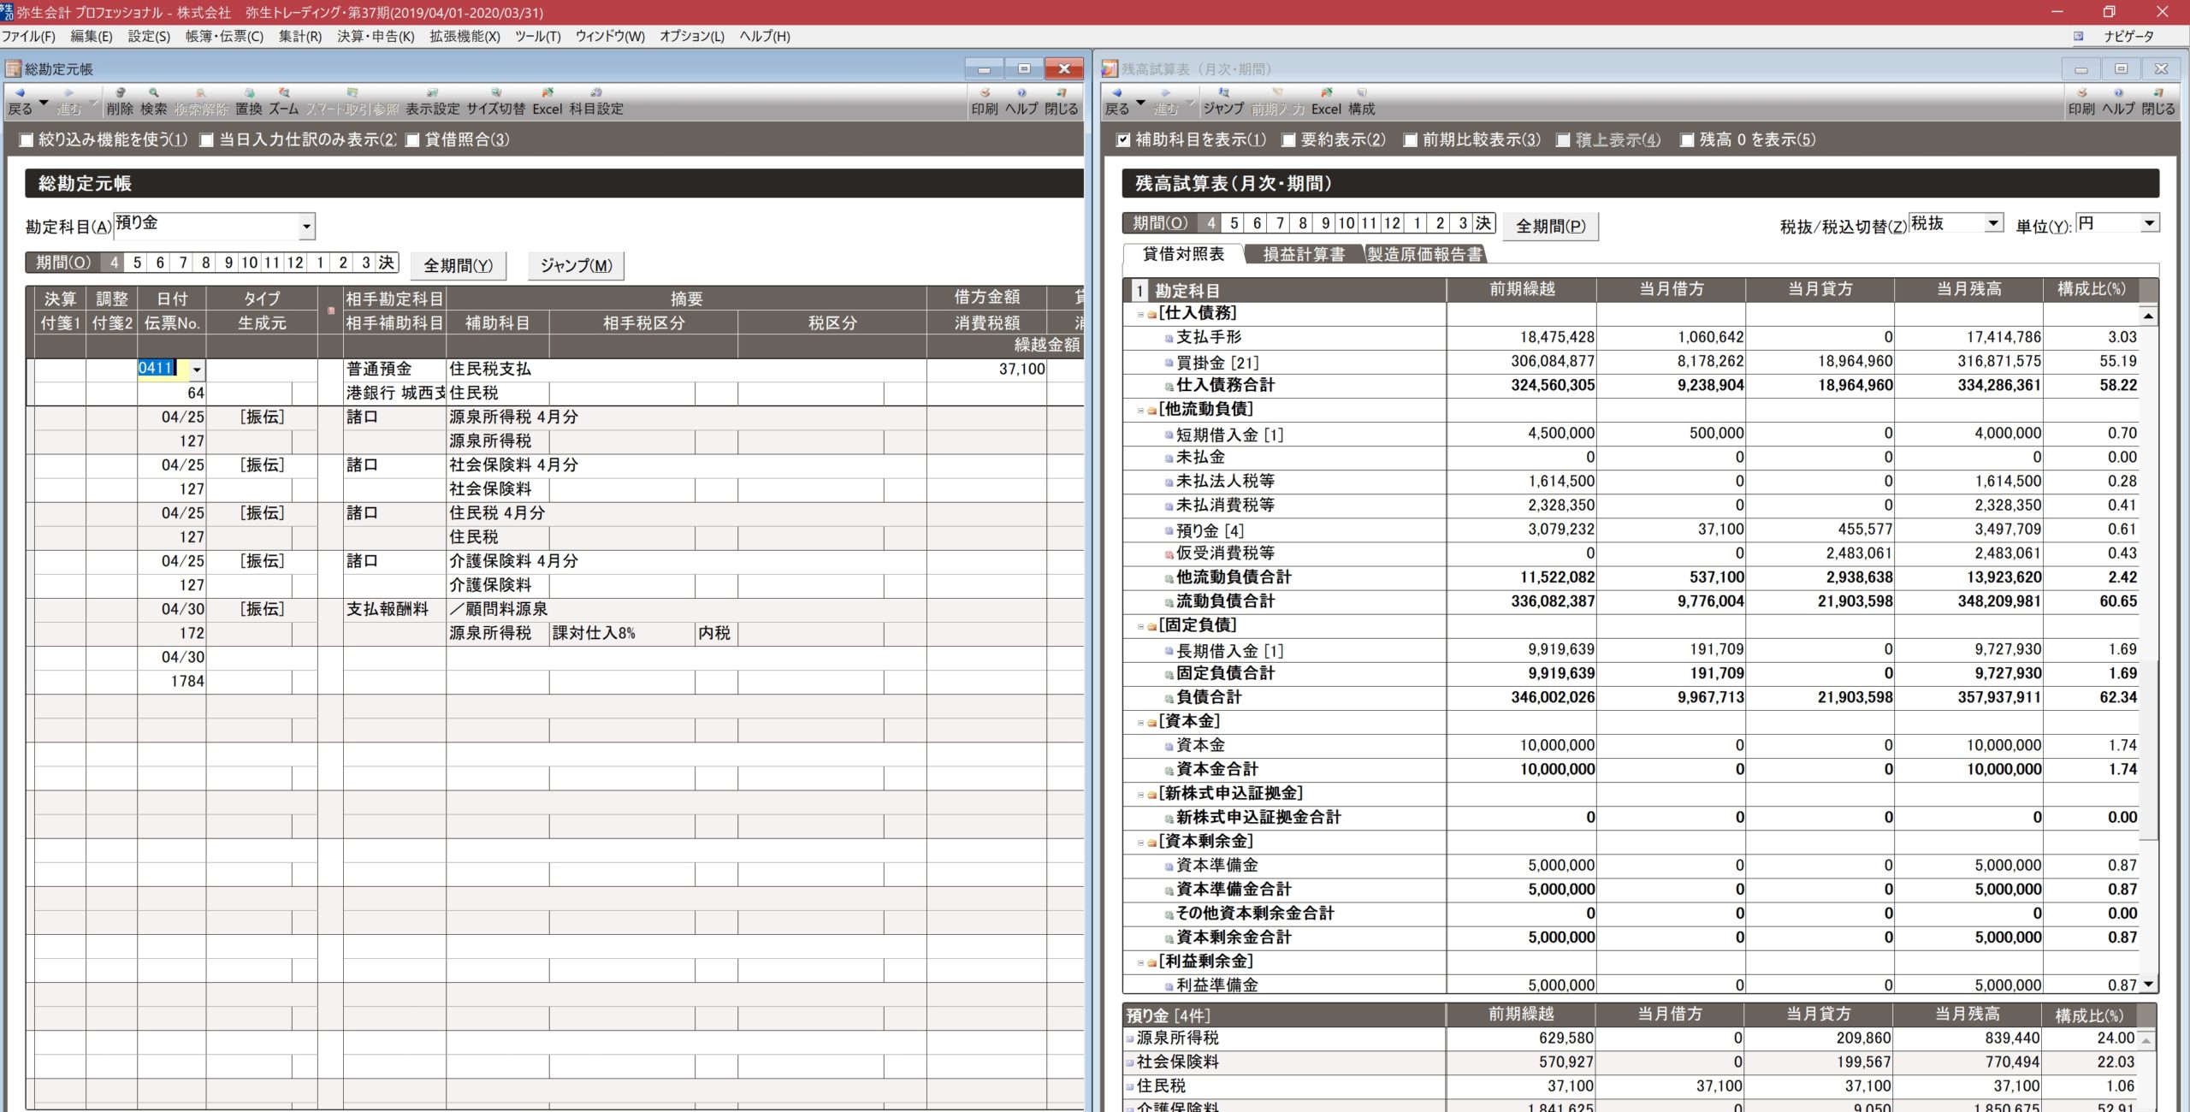The width and height of the screenshot is (2190, 1112).
Task: Click the 科目設定 icon
Action: tap(596, 100)
